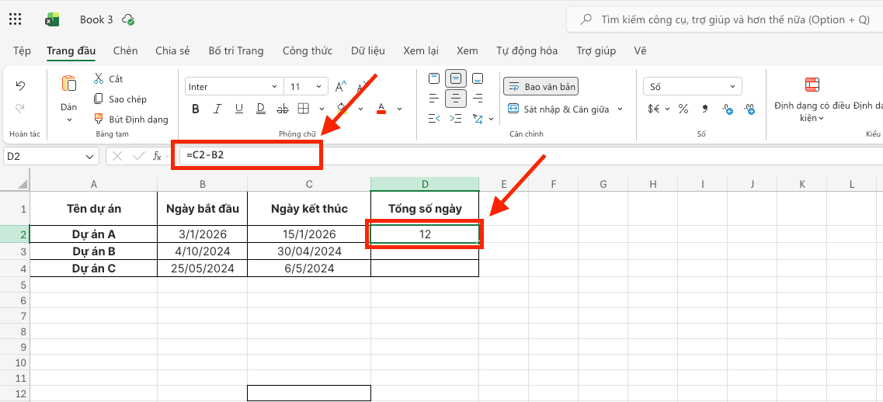Open the Tệp tab
The height and width of the screenshot is (402, 883).
pos(22,50)
